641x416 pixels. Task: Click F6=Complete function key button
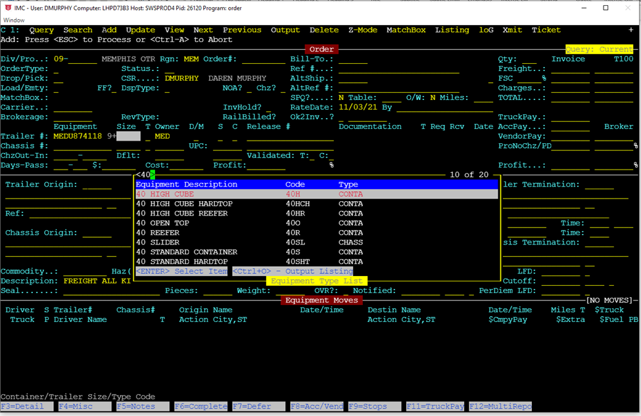pyautogui.click(x=201, y=406)
